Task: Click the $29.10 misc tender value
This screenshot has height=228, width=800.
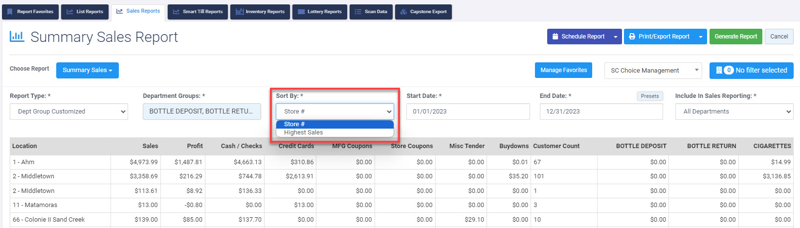Action: click(x=474, y=220)
